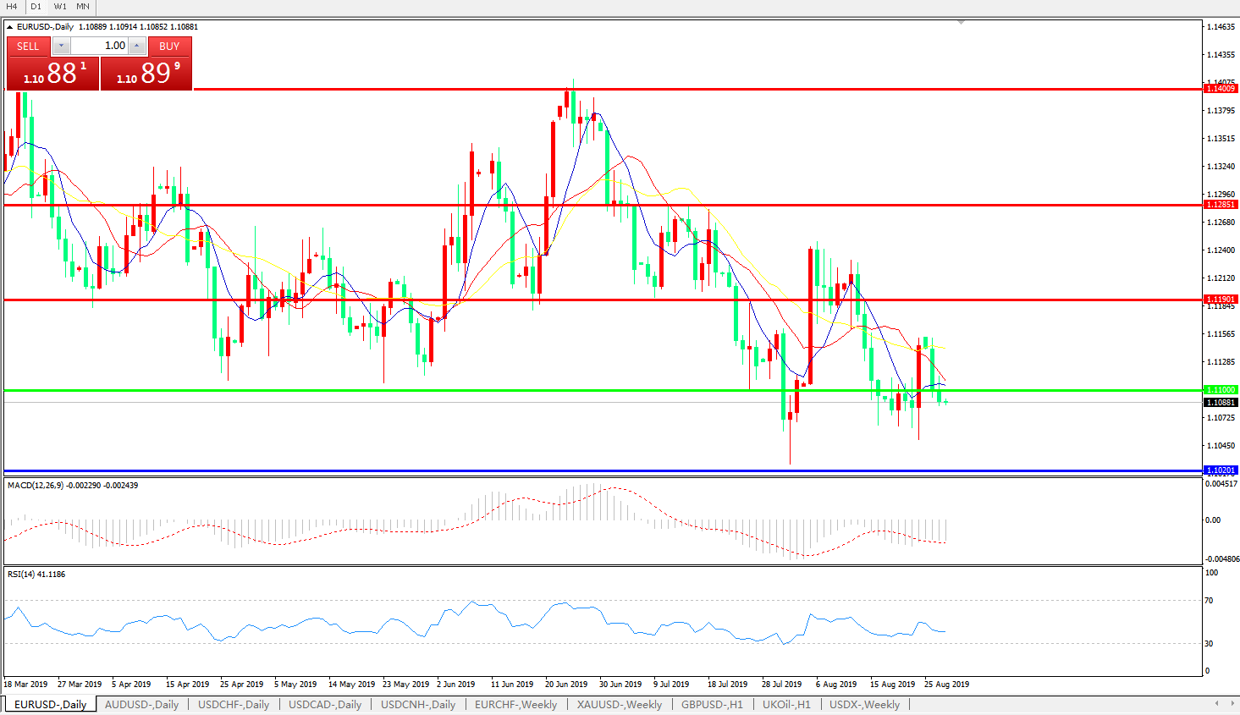Decrease trade volume with the down arrow

tap(62, 47)
